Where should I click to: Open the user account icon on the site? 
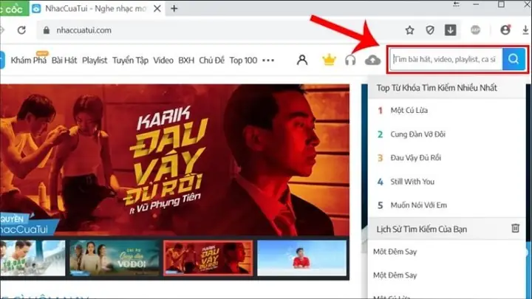[x=302, y=60]
